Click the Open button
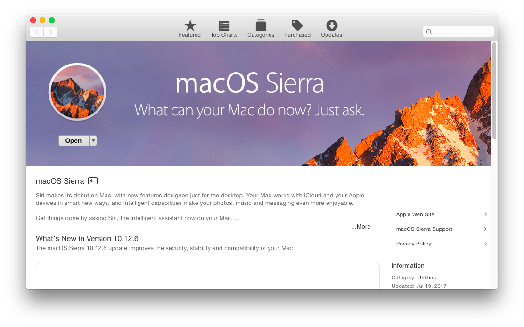The height and width of the screenshot is (327, 524). (x=74, y=140)
